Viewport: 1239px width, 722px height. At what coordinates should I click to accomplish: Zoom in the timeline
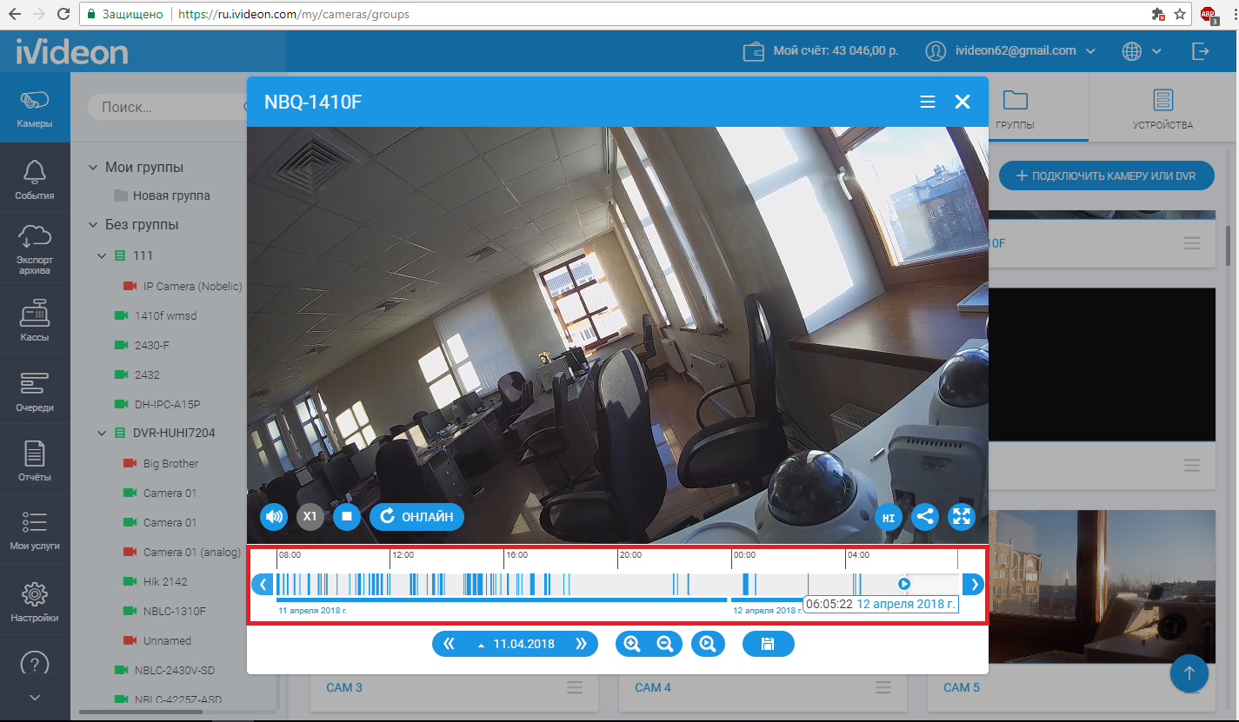(632, 645)
